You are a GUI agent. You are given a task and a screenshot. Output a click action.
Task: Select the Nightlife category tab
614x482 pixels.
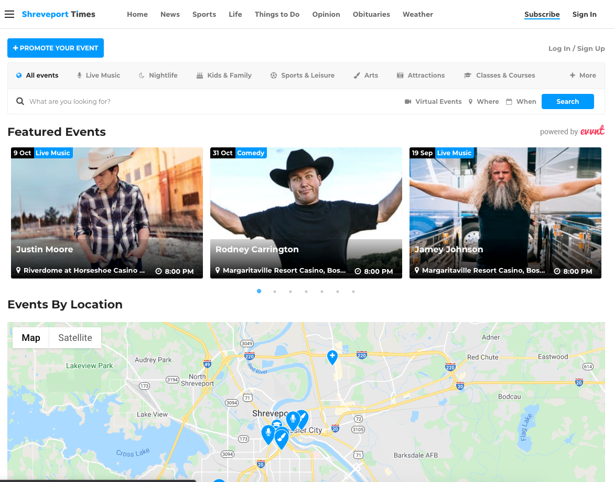158,75
